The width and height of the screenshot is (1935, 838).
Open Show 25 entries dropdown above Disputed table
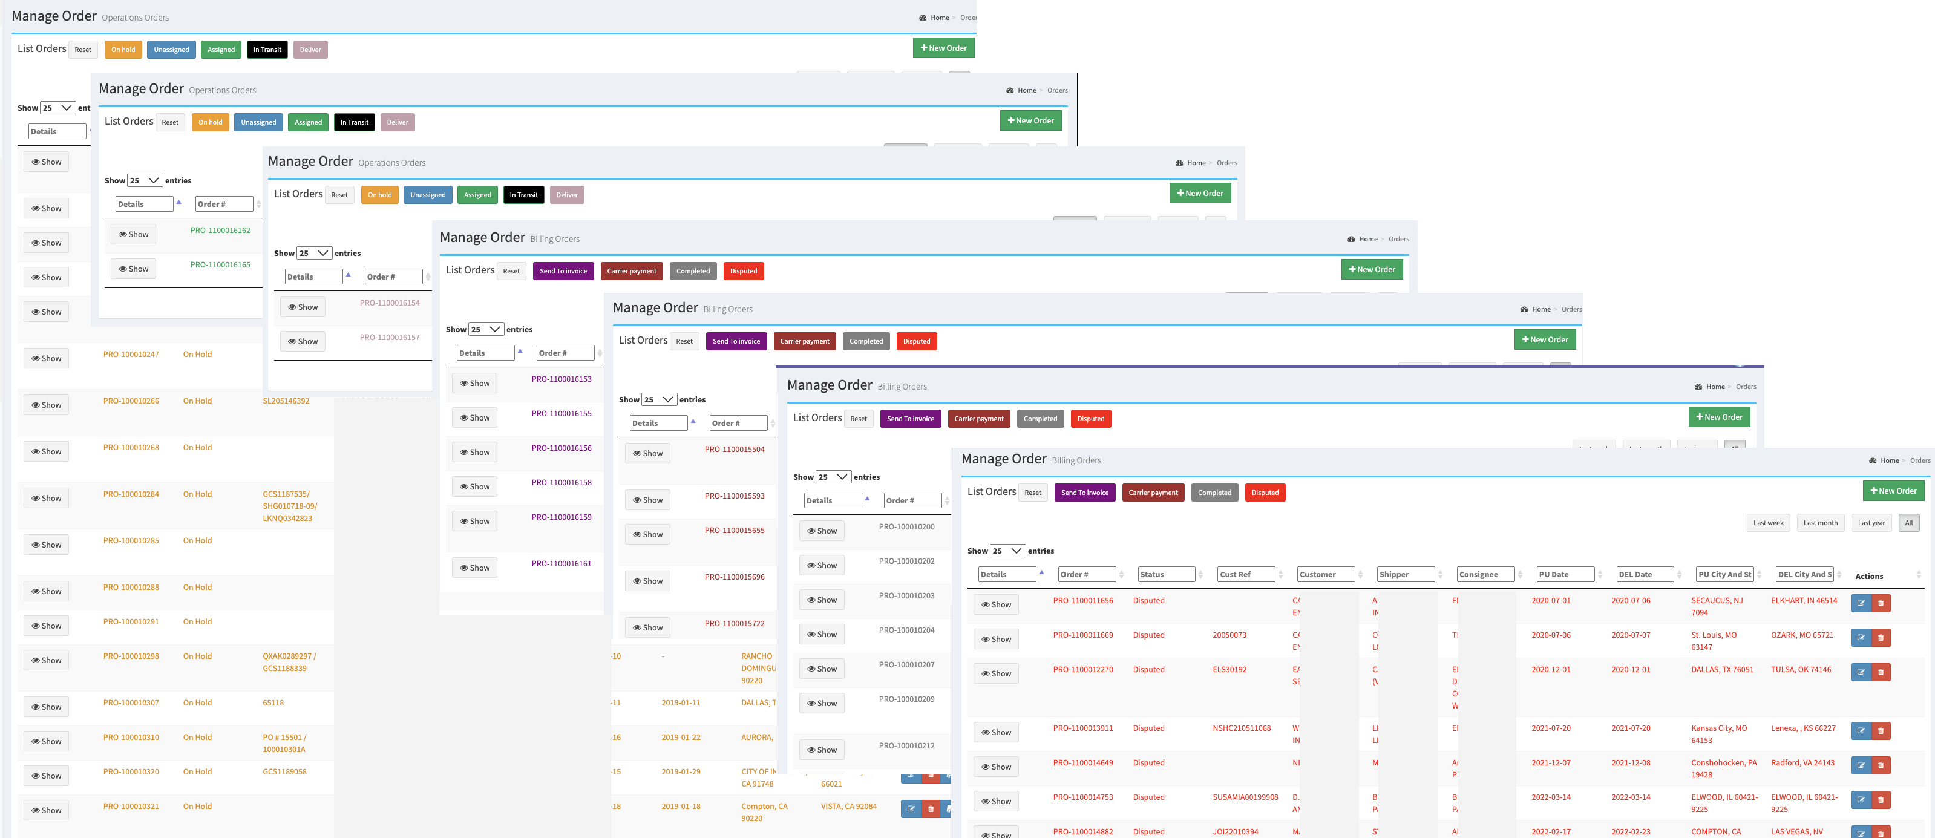click(x=1007, y=551)
